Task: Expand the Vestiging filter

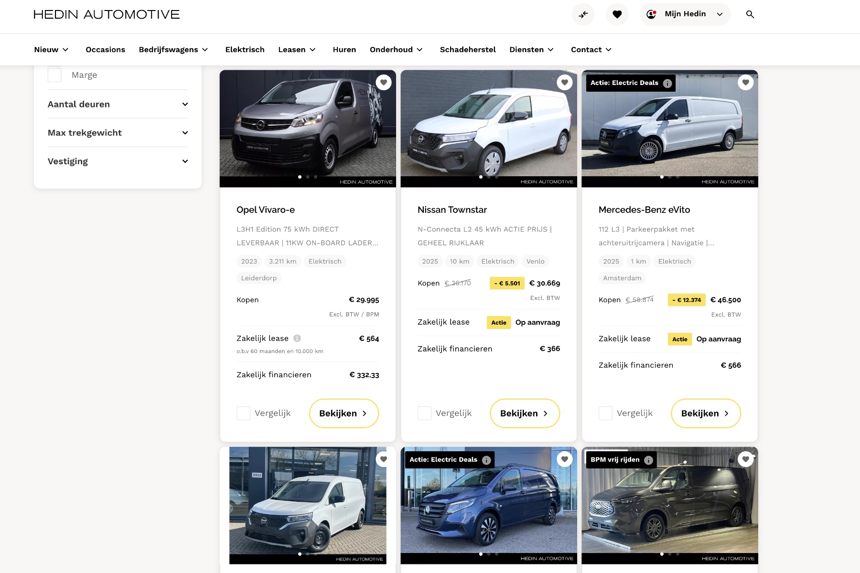Action: (118, 161)
